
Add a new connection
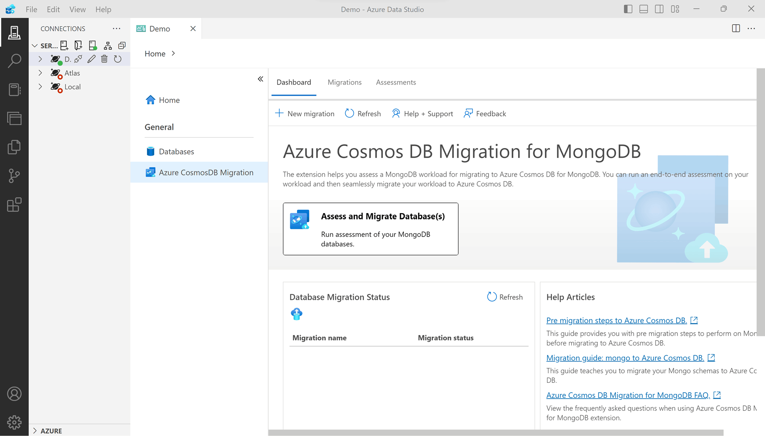point(64,45)
